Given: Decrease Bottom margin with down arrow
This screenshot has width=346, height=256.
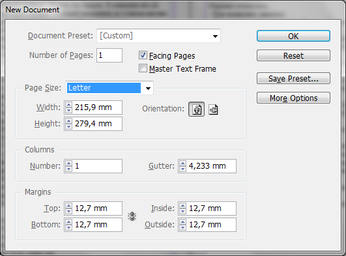Looking at the screenshot, I should coord(69,227).
